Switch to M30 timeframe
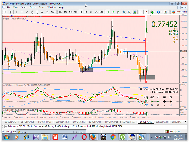Screen dimensions: 189x142 tap(76, 12)
